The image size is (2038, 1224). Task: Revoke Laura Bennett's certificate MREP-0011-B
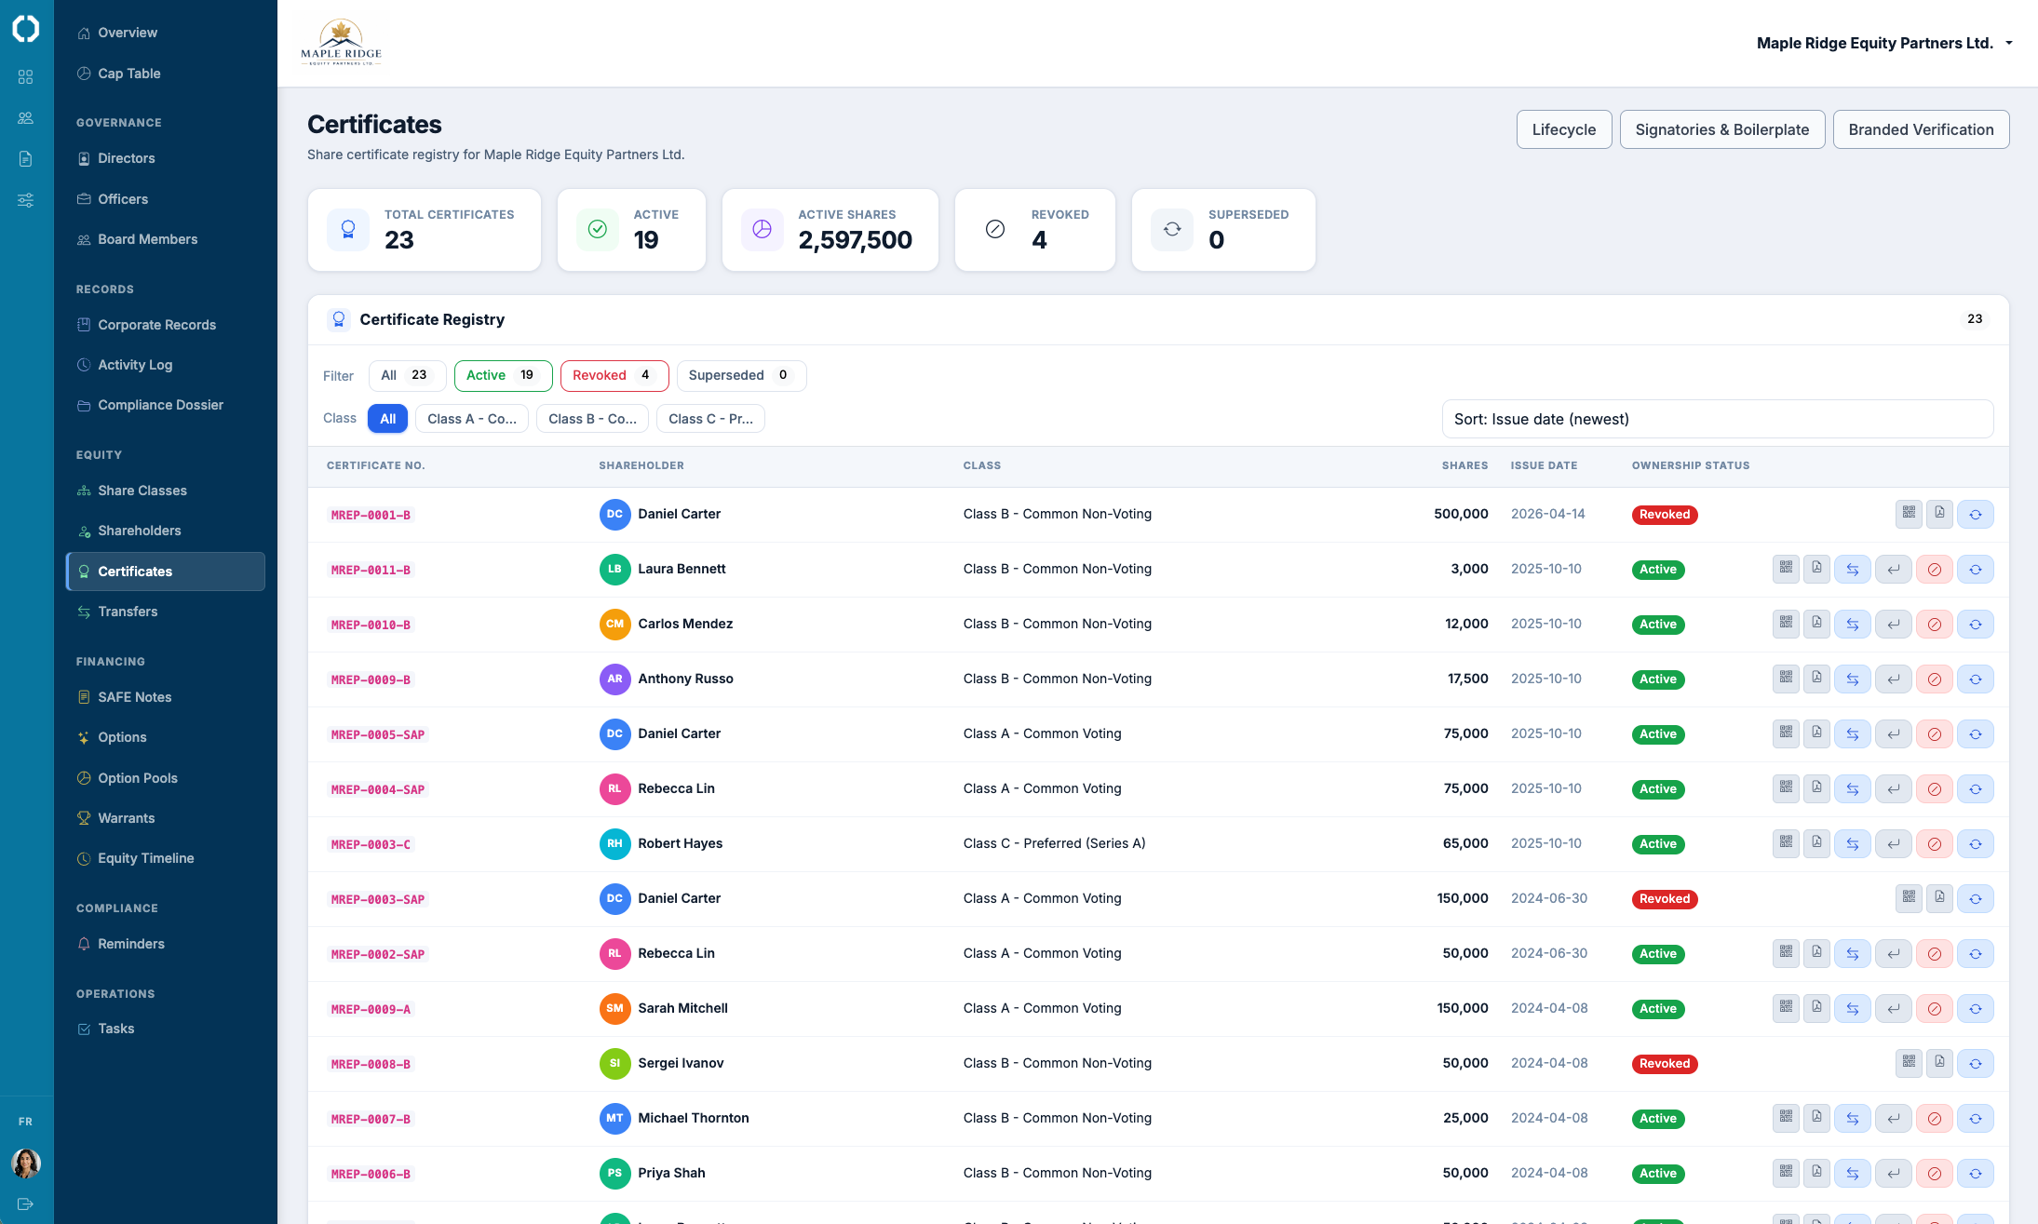coord(1934,569)
